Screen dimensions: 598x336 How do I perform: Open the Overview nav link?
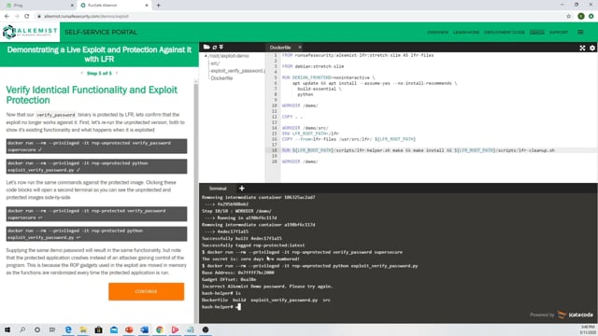click(437, 33)
